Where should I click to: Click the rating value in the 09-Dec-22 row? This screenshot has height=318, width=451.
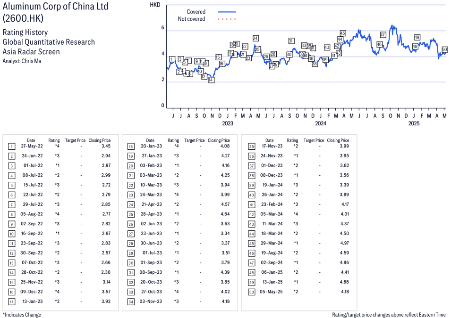pyautogui.click(x=57, y=292)
